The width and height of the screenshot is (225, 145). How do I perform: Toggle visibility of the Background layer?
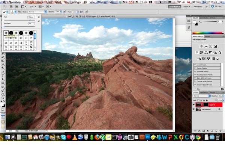pyautogui.click(x=194, y=109)
